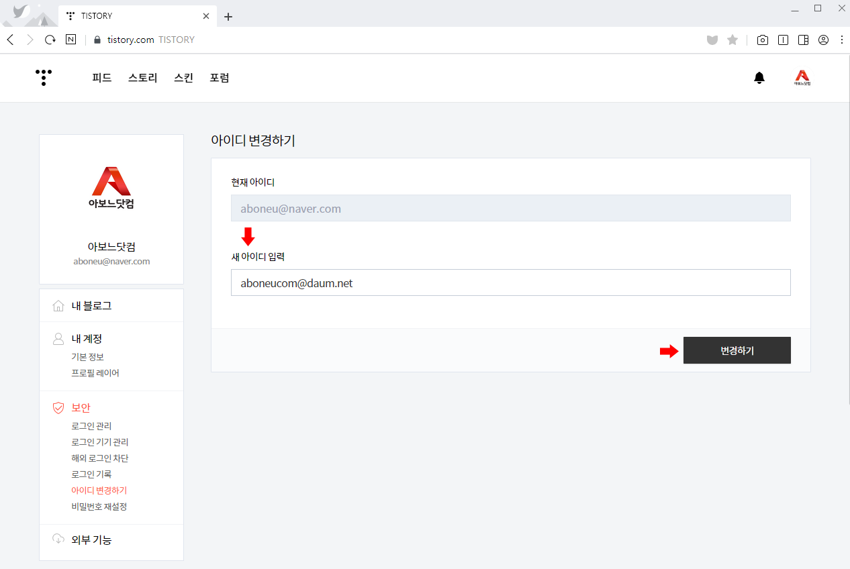
Task: Click the Tistory logo icon
Action: (x=44, y=78)
